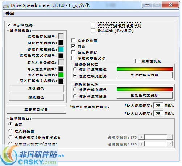
Task: Pick 读取栏背景颜色 swatch
Action: (x=61, y=36)
